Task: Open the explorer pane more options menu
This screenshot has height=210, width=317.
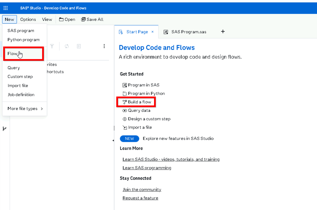Action: tap(104, 46)
